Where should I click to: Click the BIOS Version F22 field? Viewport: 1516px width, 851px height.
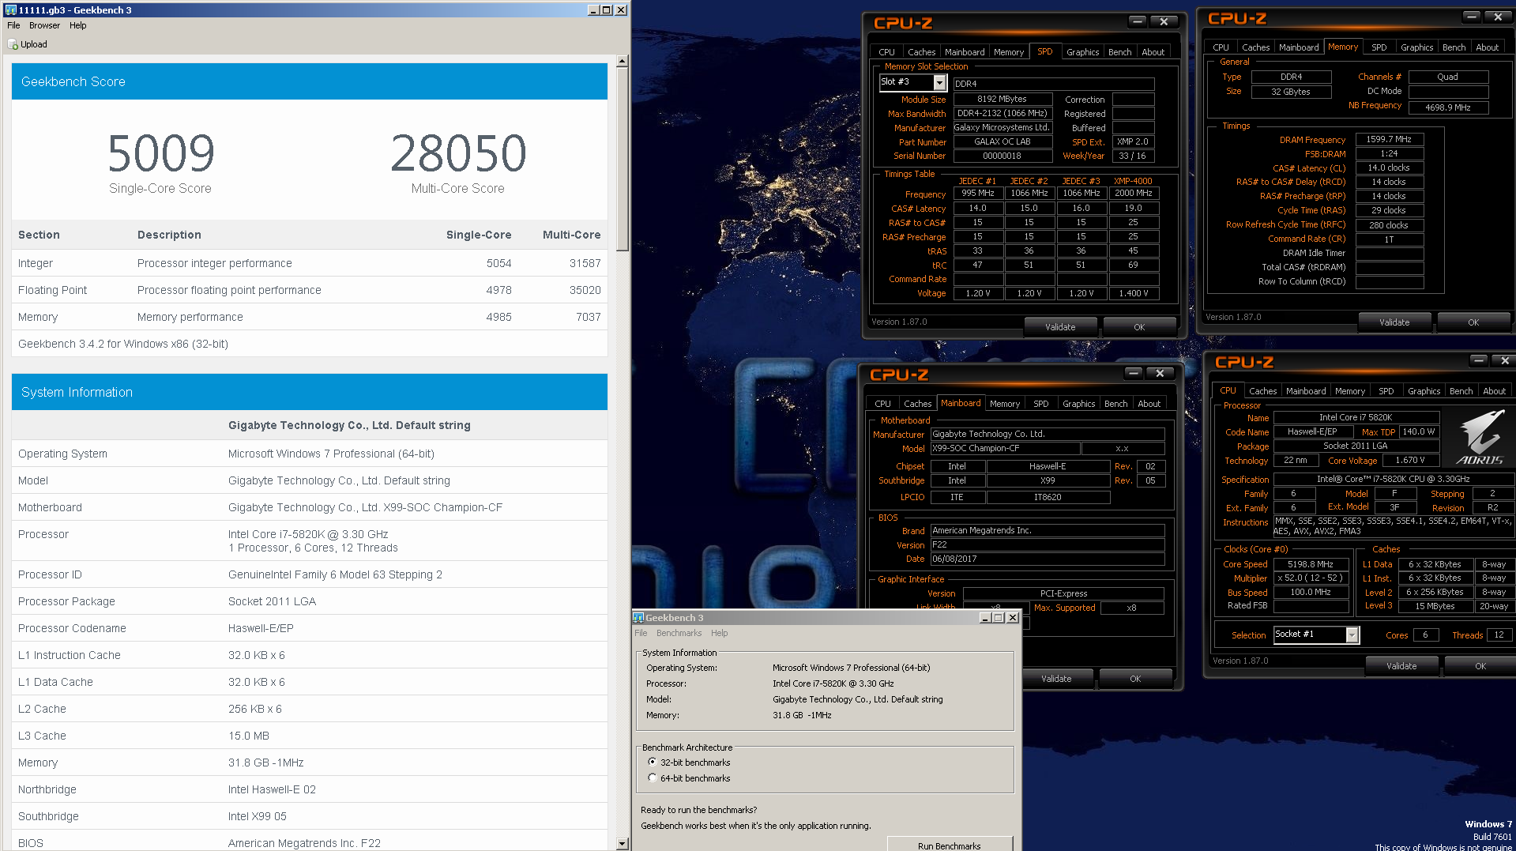pyautogui.click(x=1048, y=545)
